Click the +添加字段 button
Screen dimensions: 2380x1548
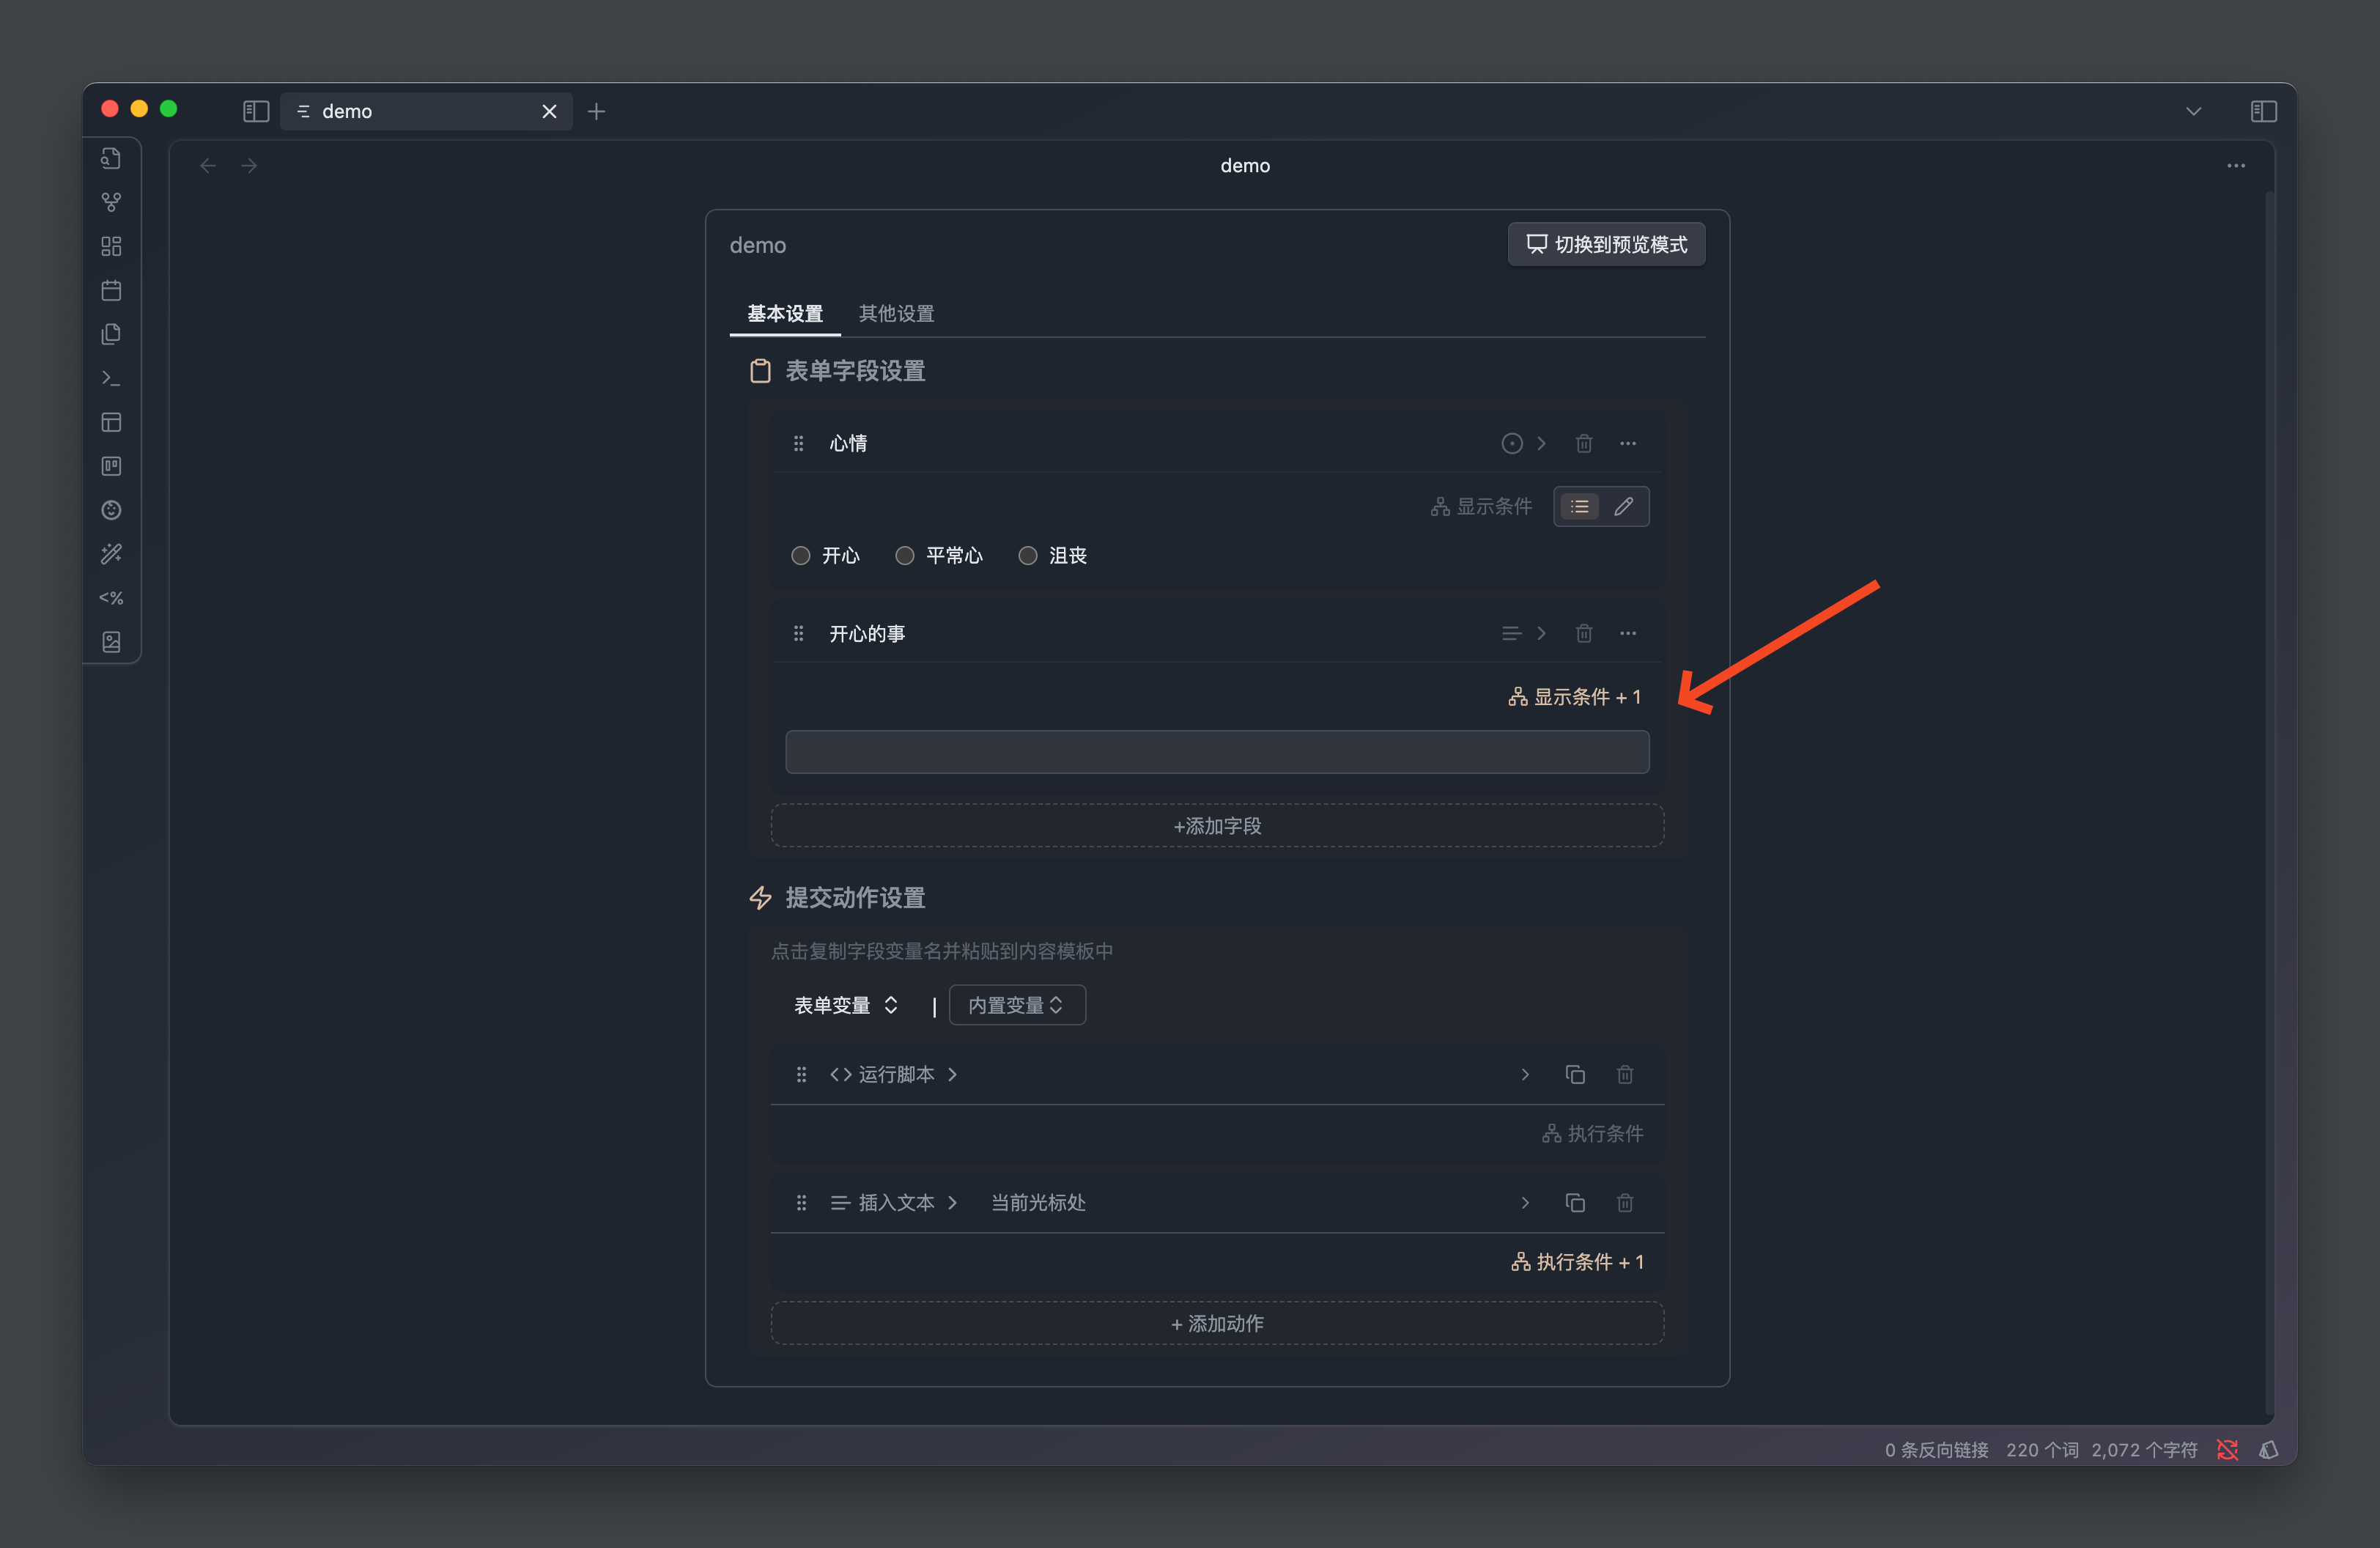[1217, 826]
